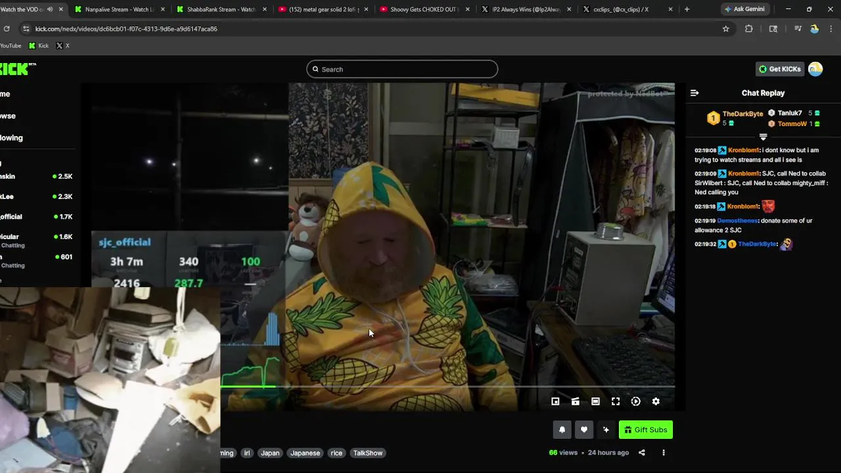
Task: Select the Japan tag
Action: pos(270,453)
